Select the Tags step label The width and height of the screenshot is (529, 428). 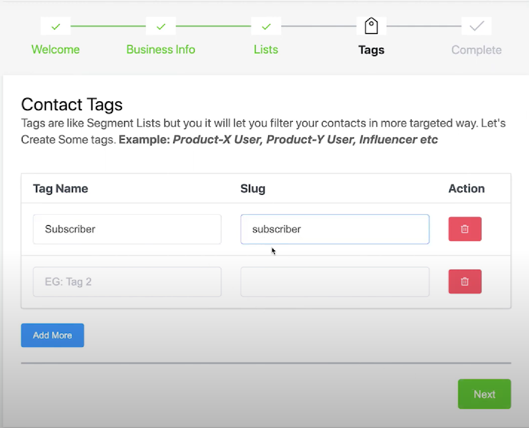coord(371,50)
